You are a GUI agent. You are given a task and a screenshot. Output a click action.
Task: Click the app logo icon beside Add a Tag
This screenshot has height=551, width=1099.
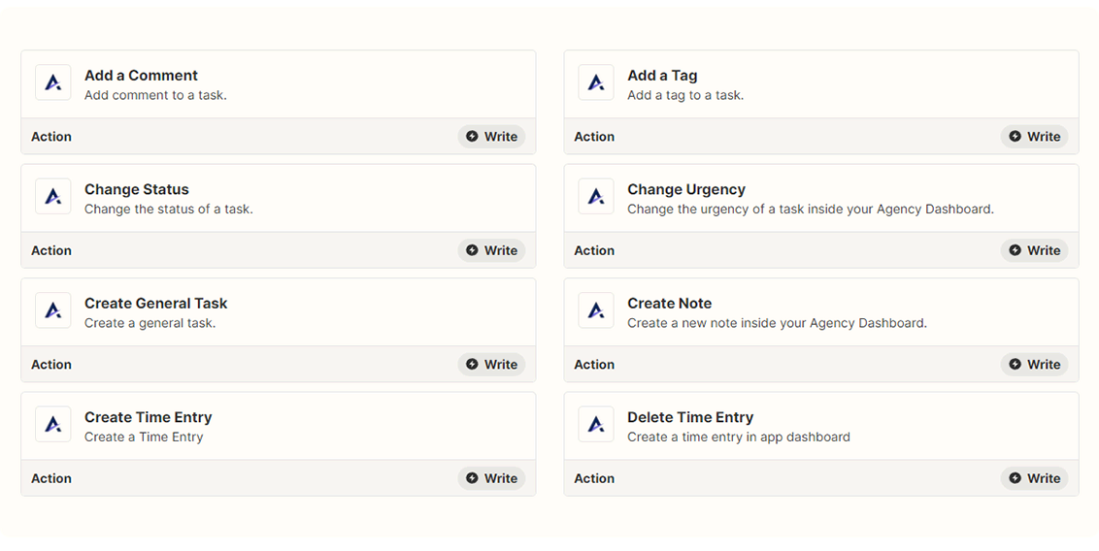click(596, 83)
